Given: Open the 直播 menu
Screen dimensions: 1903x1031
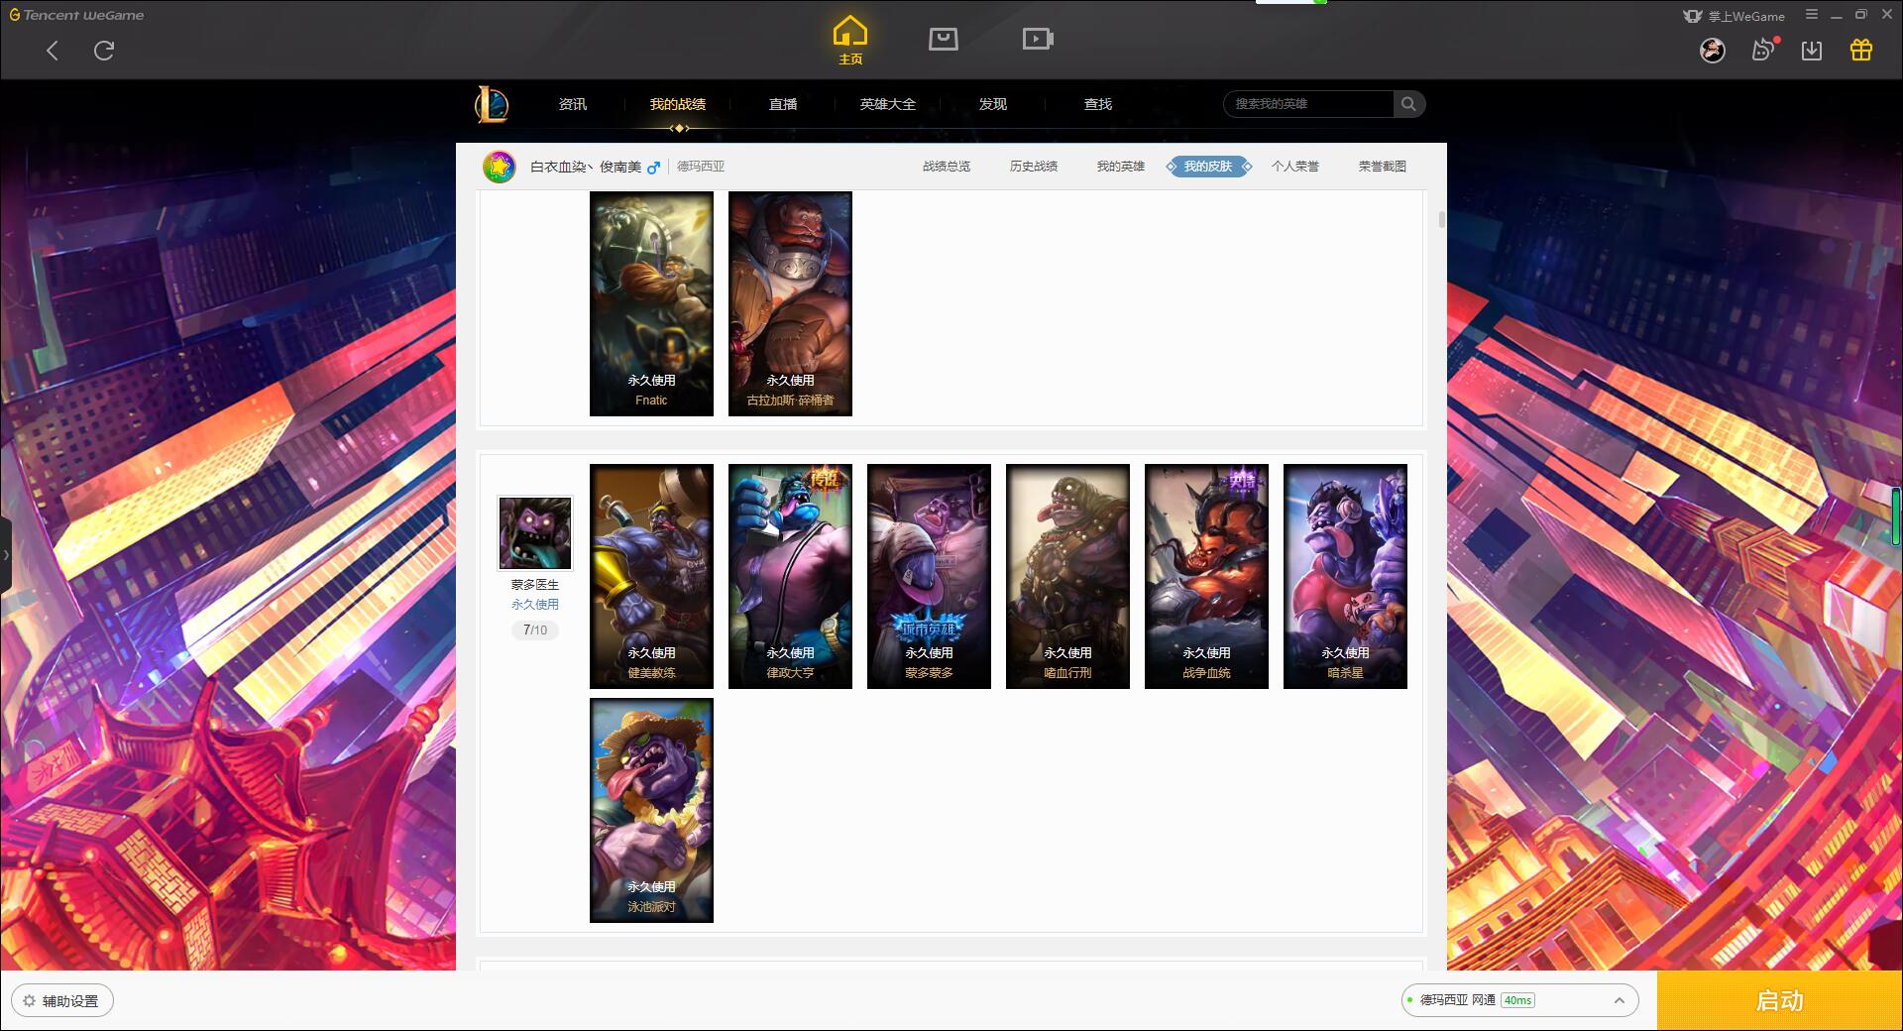Looking at the screenshot, I should 783,104.
